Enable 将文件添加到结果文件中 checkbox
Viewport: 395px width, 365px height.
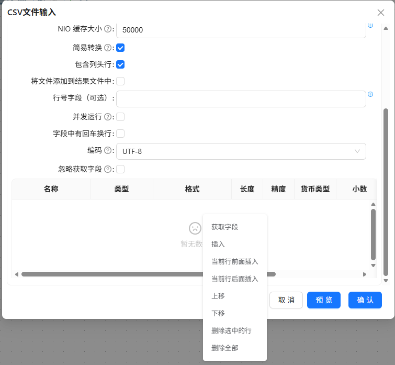[120, 81]
